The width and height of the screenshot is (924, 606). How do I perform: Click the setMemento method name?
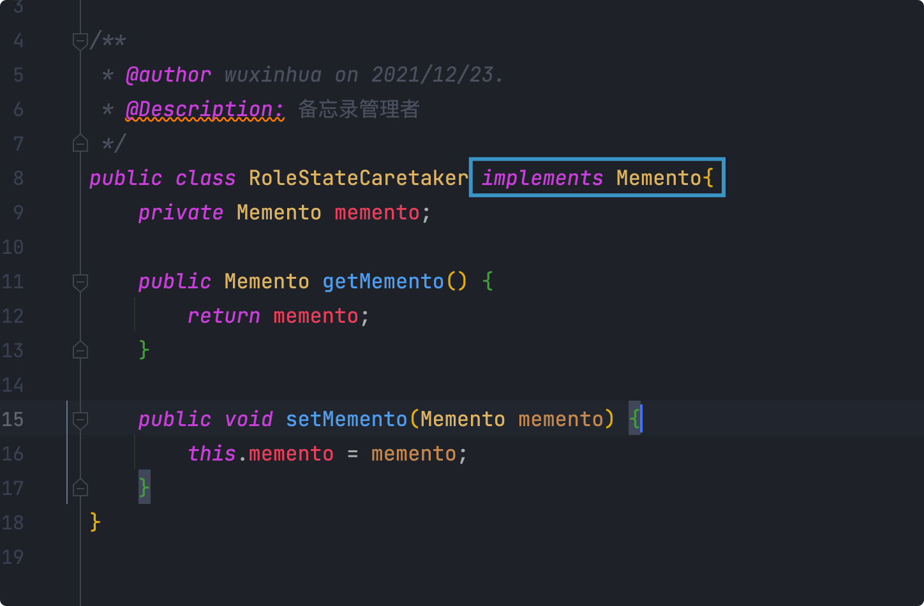pos(346,419)
